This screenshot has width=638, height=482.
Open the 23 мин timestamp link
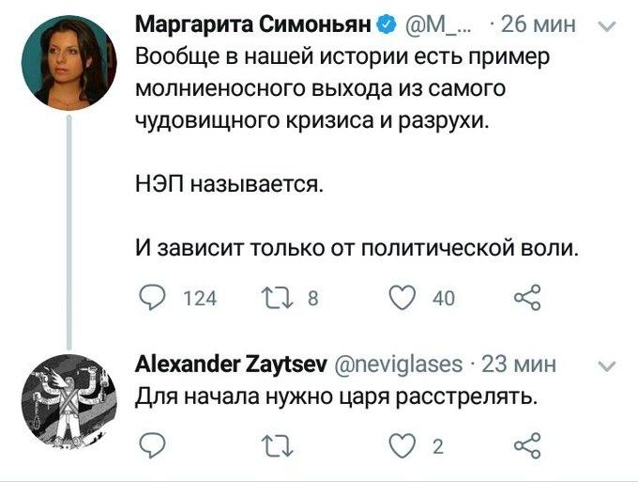click(x=517, y=364)
